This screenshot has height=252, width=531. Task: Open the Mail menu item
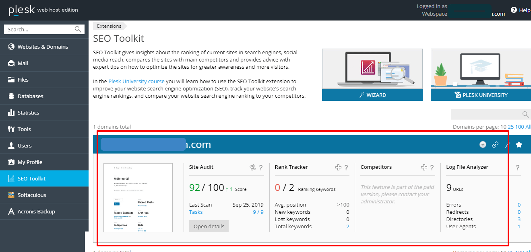click(x=44, y=63)
